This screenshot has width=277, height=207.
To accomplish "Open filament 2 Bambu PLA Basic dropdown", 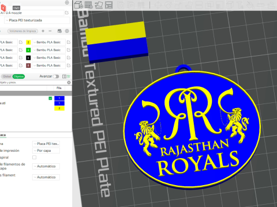I will pyautogui.click(x=48, y=42).
